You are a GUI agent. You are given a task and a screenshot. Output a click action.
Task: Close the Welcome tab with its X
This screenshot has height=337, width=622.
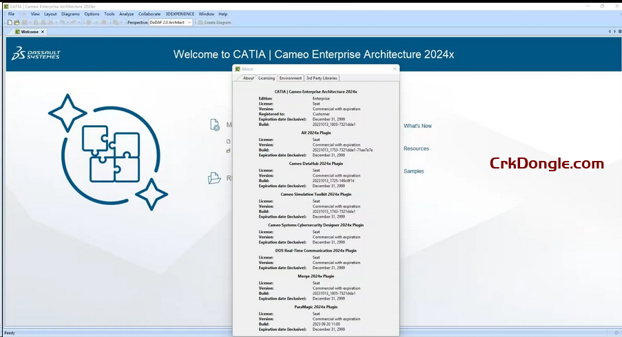[43, 32]
